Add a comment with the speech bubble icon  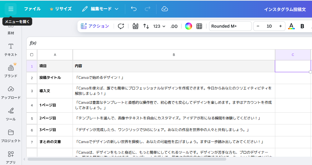121,26
